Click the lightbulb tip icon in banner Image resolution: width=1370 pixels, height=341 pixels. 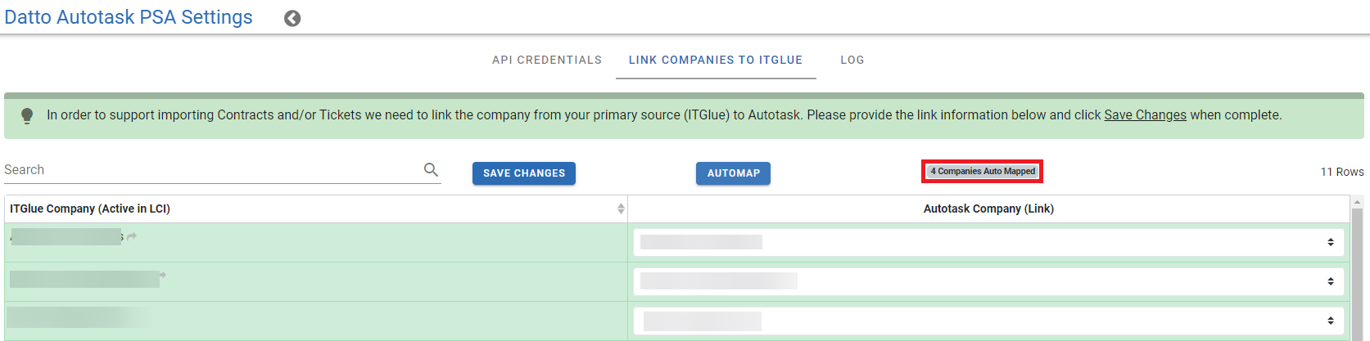click(27, 116)
